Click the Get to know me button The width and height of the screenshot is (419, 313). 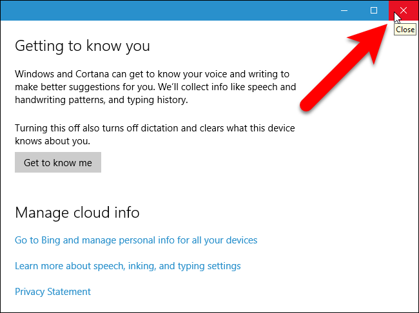click(x=58, y=163)
